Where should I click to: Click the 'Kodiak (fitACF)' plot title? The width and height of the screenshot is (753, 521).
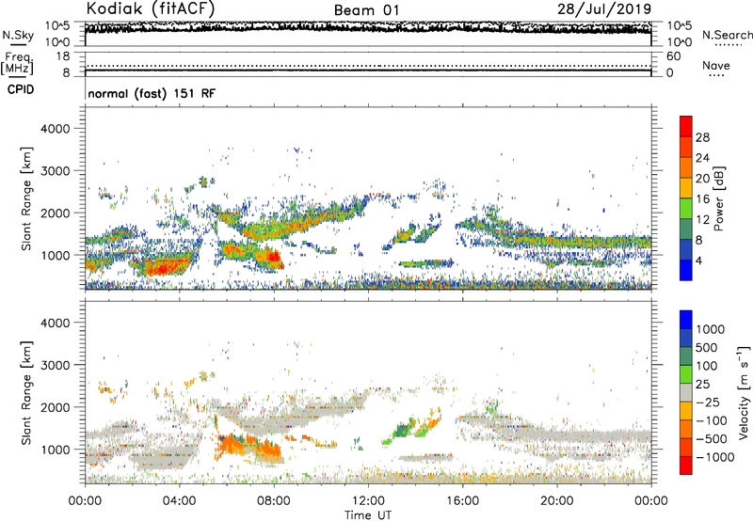(x=151, y=8)
